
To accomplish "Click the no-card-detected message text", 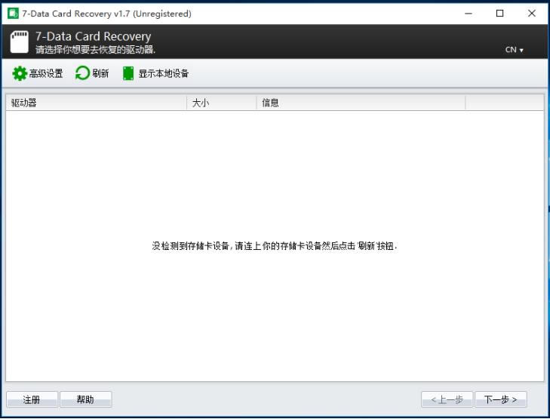I will 275,245.
